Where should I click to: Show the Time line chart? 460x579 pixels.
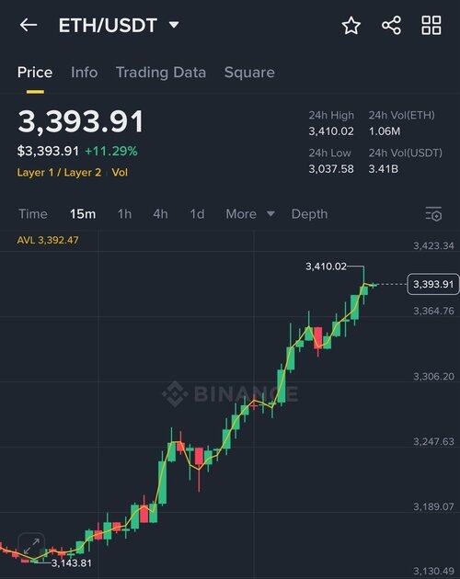tap(33, 214)
